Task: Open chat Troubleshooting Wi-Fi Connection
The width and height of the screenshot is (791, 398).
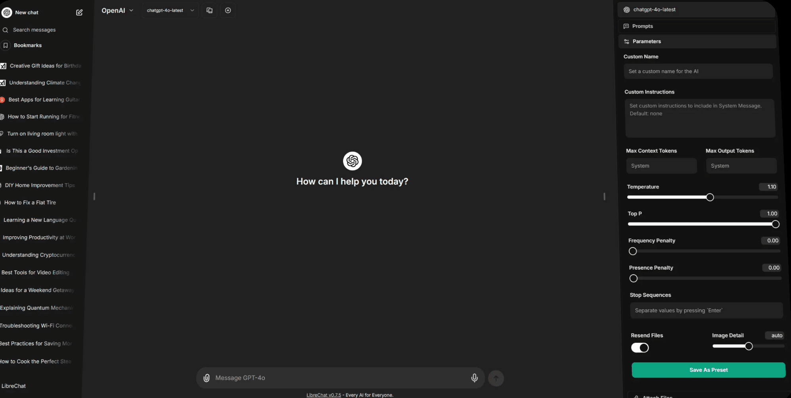Action: [35, 326]
